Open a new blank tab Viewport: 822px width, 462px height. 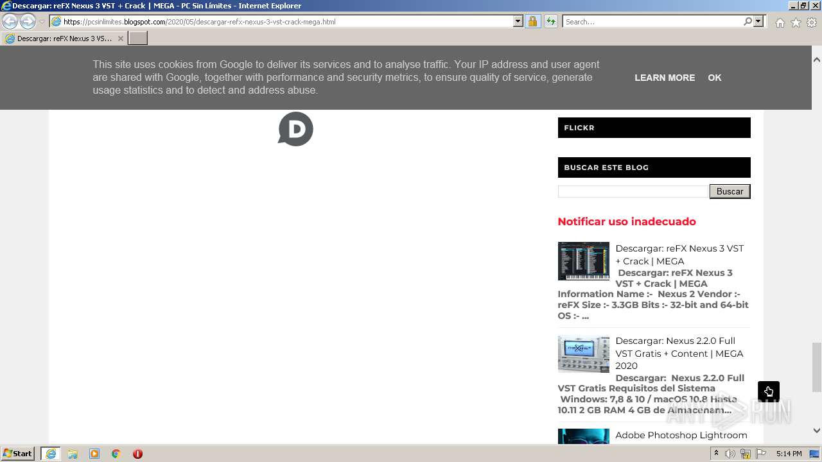[138, 38]
